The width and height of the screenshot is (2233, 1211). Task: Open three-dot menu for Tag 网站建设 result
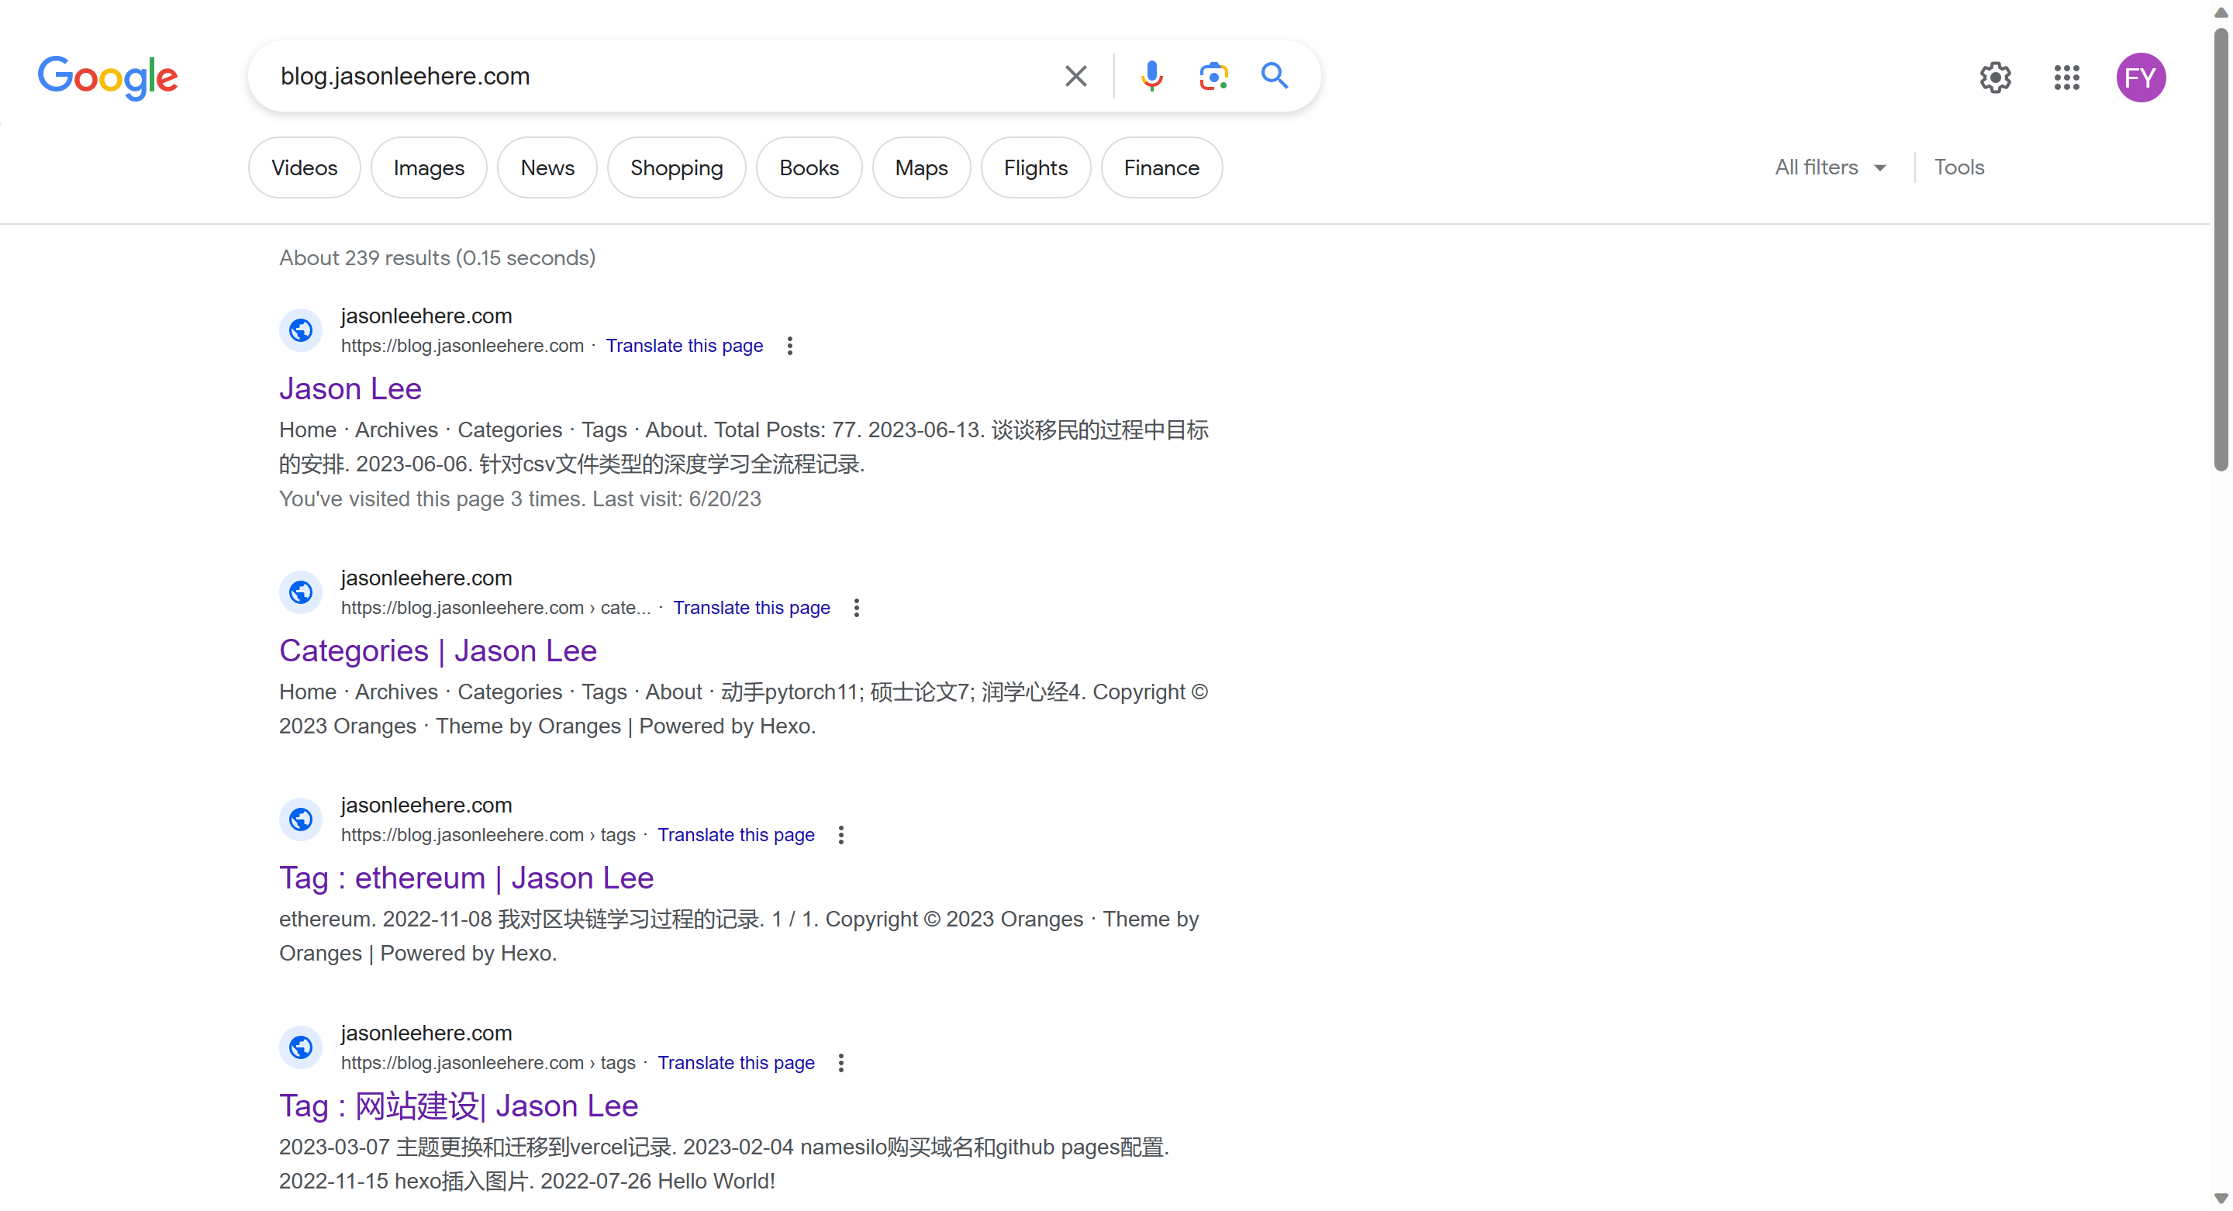840,1063
